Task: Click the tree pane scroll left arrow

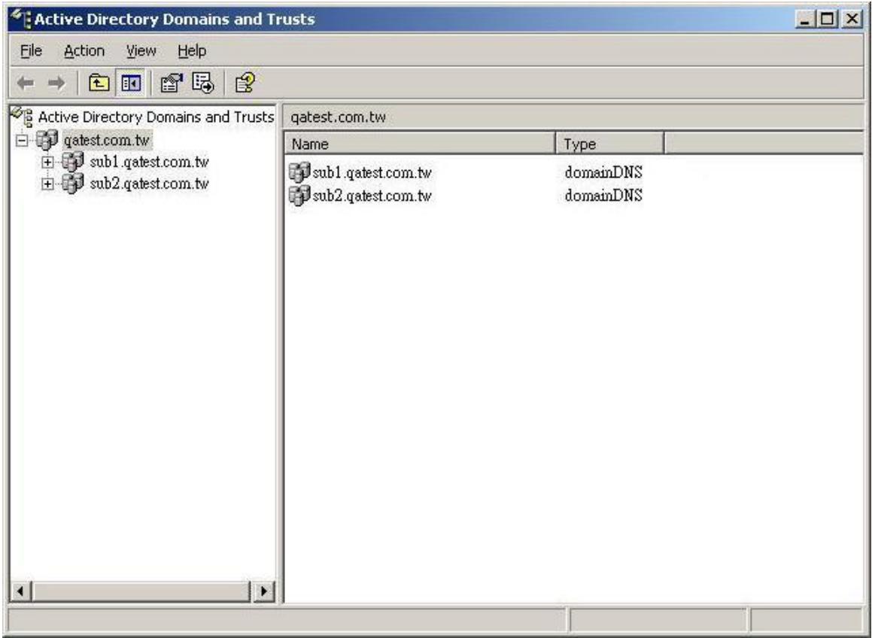Action: click(20, 591)
